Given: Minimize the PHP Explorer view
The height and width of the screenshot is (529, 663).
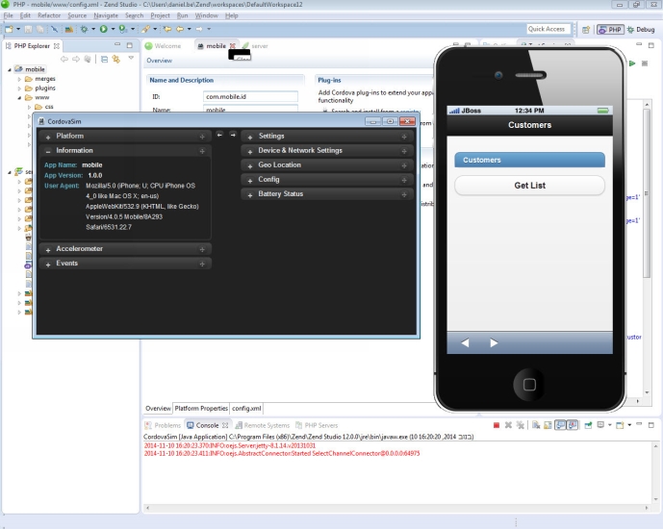Looking at the screenshot, I should point(117,45).
